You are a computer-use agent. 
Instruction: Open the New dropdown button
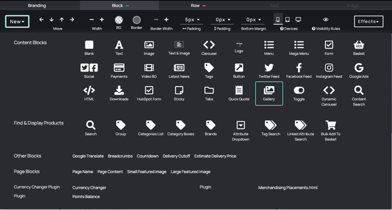point(17,22)
